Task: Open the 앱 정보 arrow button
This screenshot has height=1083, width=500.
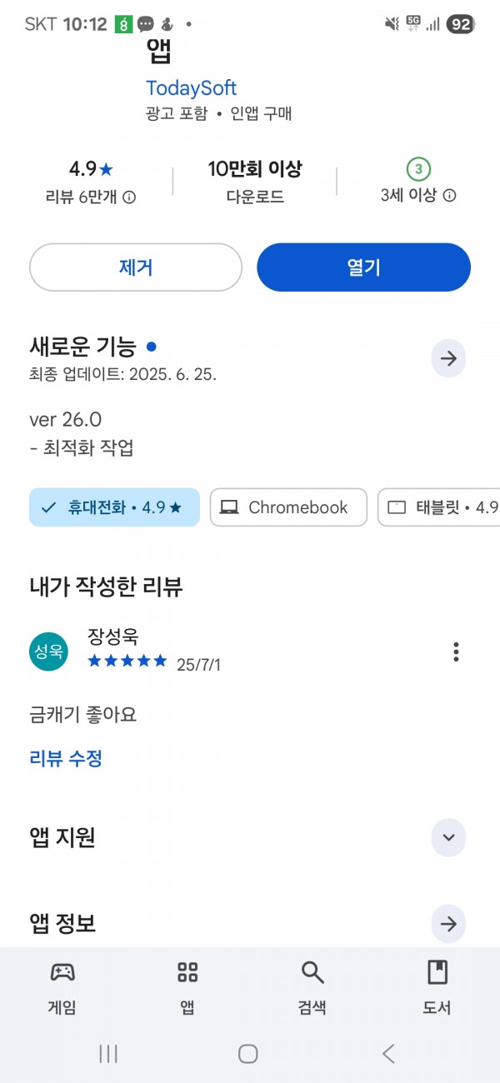Action: pyautogui.click(x=448, y=924)
